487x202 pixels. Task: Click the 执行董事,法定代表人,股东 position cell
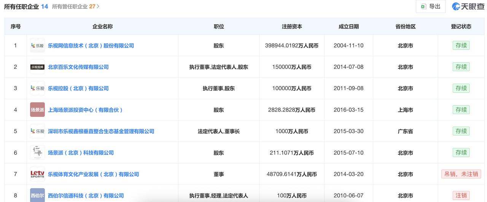[x=219, y=67]
